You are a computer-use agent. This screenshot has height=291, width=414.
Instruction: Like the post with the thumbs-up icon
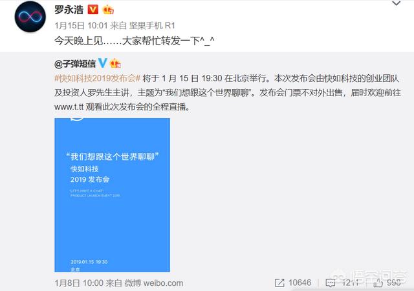[x=378, y=283]
